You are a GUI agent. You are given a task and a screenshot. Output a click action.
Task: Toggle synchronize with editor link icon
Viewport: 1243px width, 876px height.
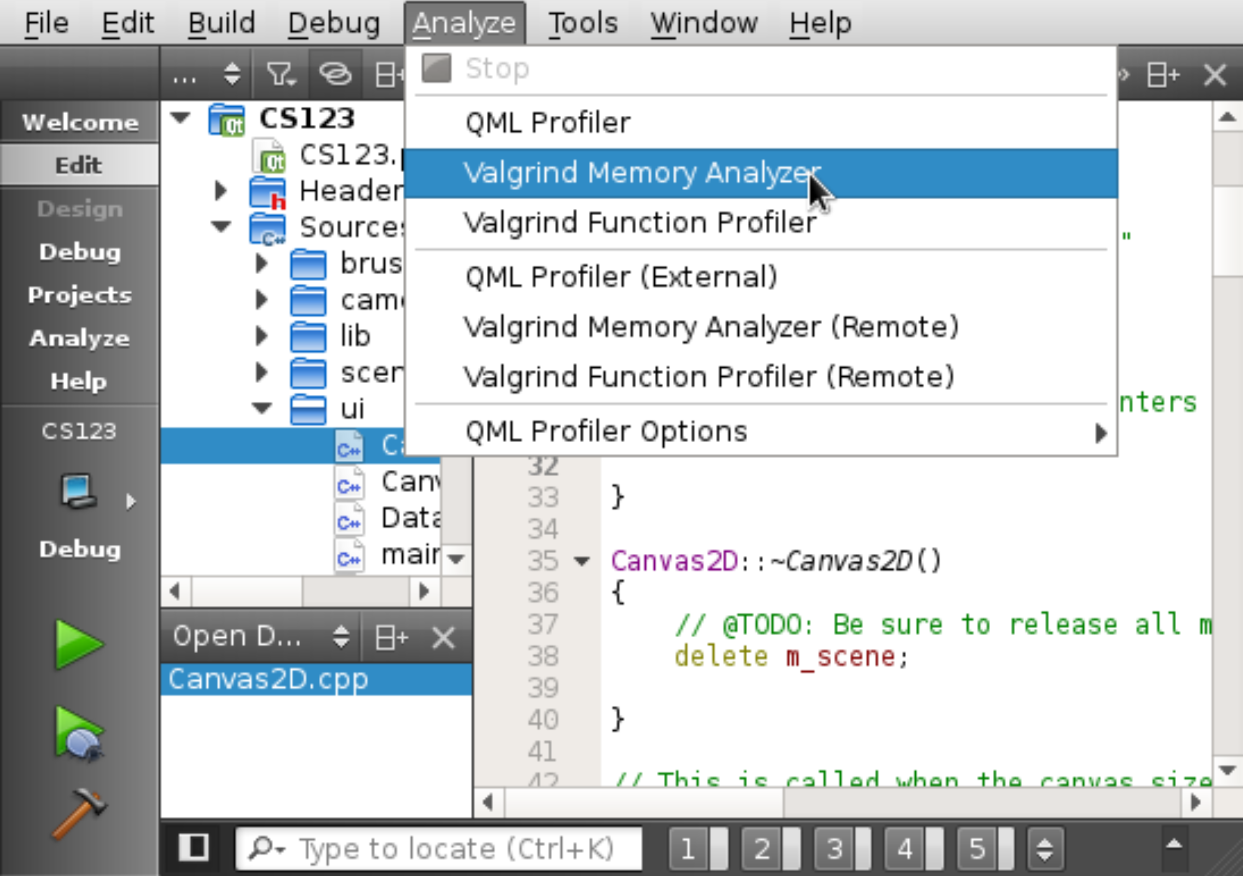click(x=335, y=74)
